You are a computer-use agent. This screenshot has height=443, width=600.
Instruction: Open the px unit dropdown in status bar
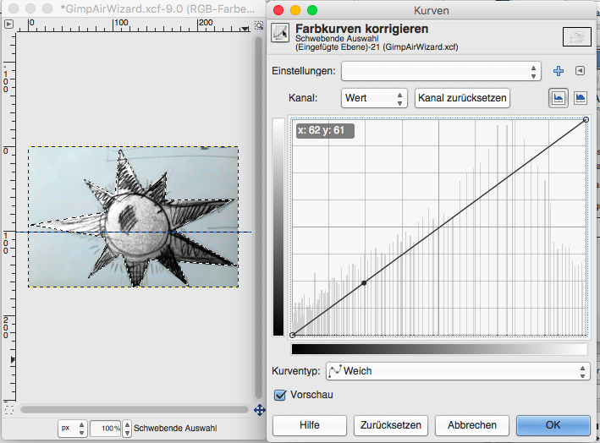point(73,428)
